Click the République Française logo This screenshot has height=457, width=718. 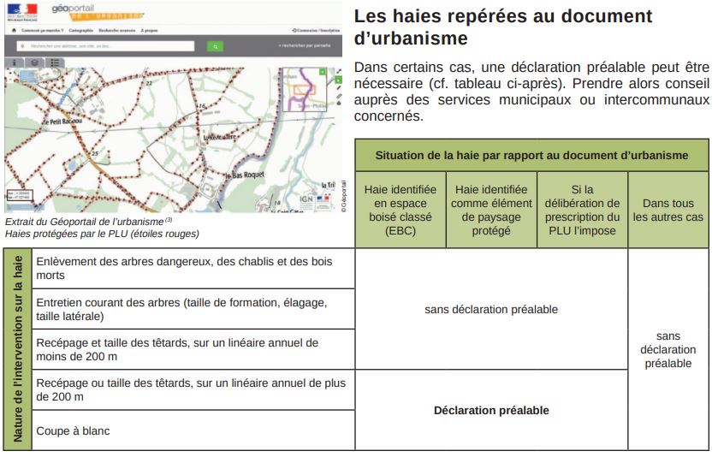tap(22, 11)
